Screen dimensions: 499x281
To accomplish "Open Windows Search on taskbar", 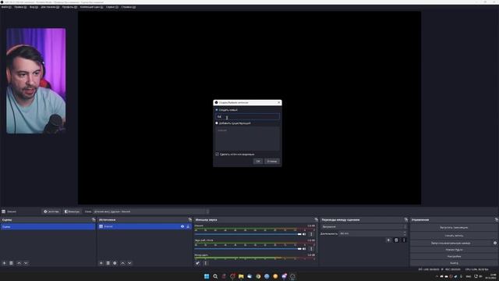I will 215,276.
